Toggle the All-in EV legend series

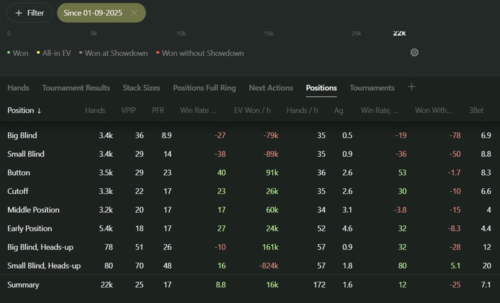pyautogui.click(x=54, y=53)
